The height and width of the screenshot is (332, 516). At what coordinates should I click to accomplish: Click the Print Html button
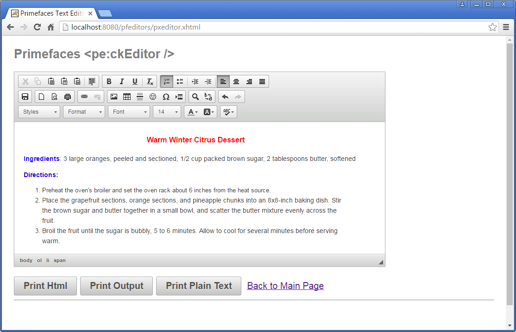(x=45, y=286)
